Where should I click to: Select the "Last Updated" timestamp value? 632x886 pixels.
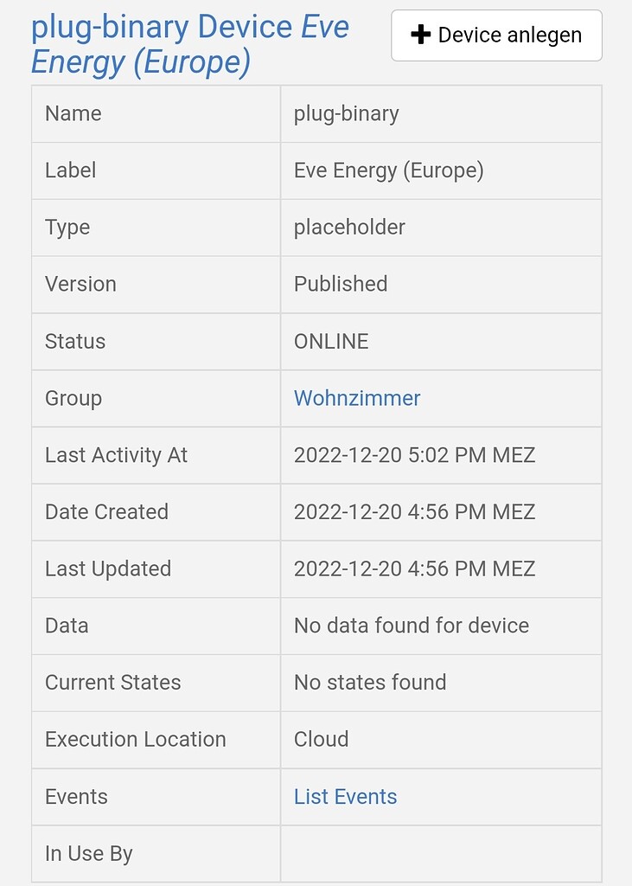(413, 568)
